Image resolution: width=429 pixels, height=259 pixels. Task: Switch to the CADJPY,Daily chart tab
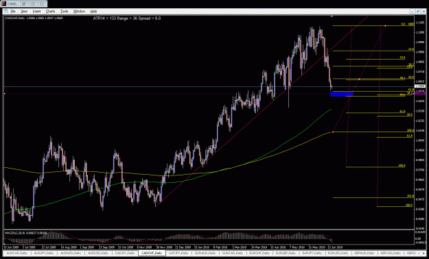click(124, 253)
